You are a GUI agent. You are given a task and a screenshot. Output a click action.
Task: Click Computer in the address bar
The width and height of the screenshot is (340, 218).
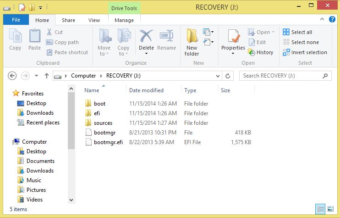[x=83, y=76]
